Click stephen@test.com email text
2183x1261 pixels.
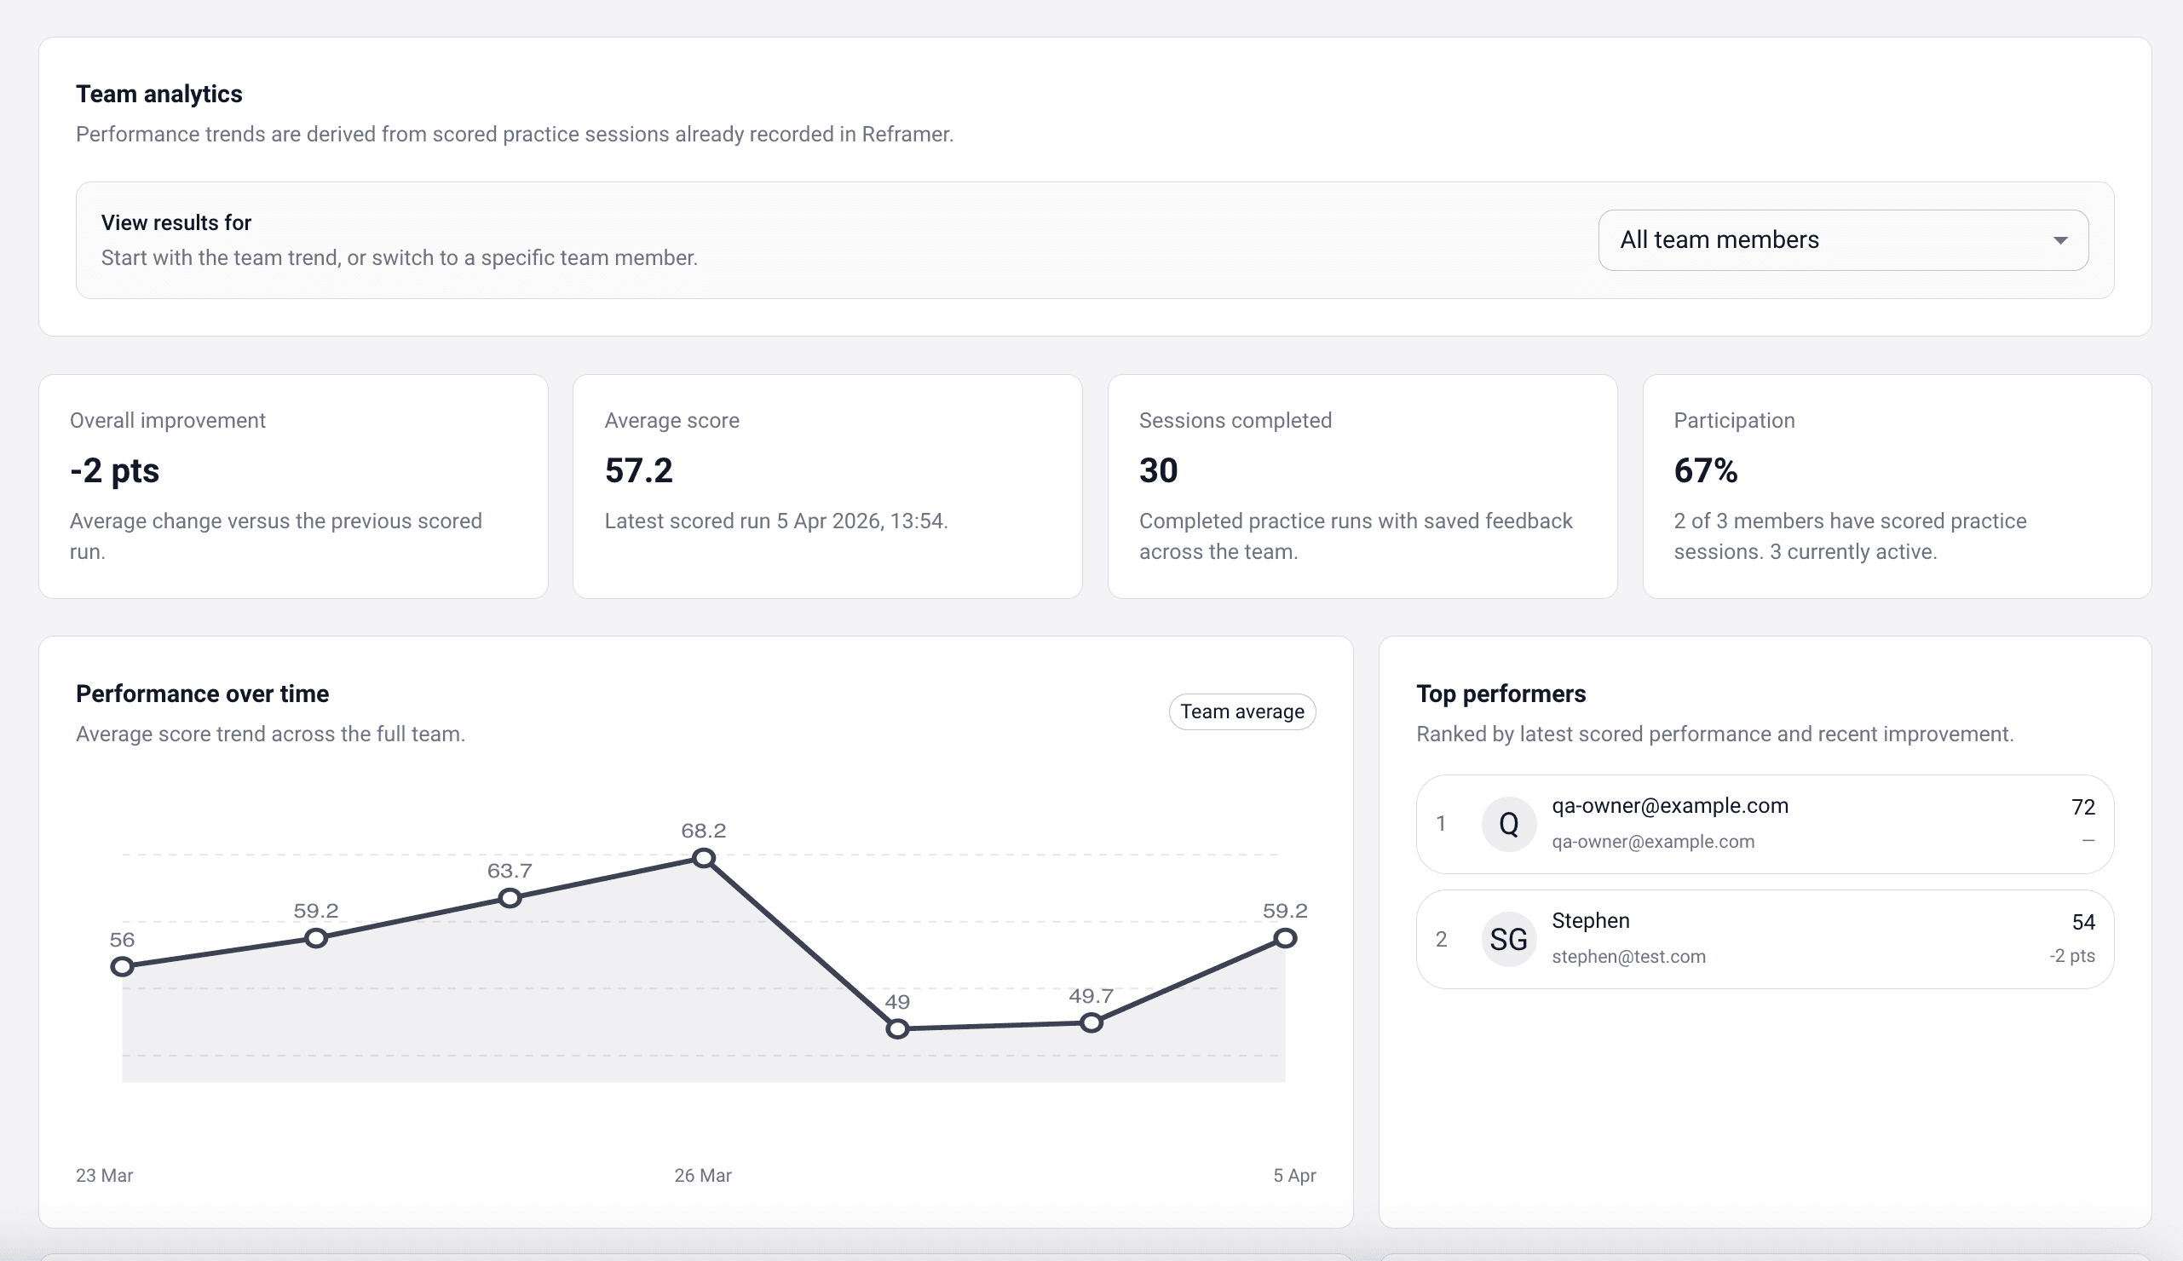point(1628,956)
